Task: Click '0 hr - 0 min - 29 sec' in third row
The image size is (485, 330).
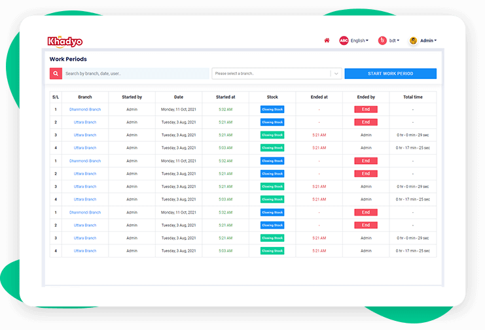Action: click(413, 135)
